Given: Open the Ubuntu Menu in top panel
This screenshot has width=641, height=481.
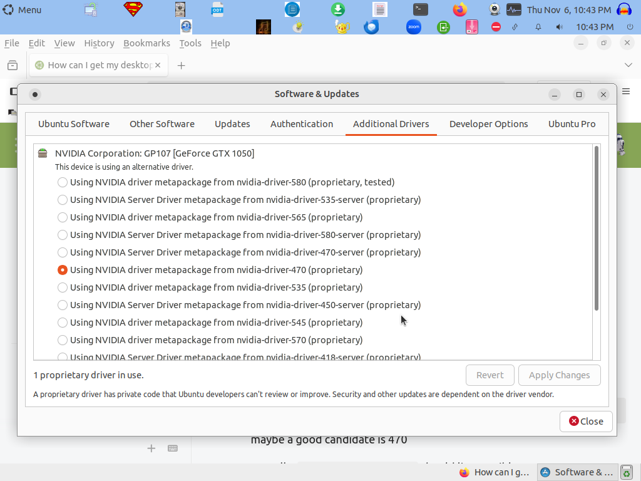Looking at the screenshot, I should pyautogui.click(x=22, y=9).
